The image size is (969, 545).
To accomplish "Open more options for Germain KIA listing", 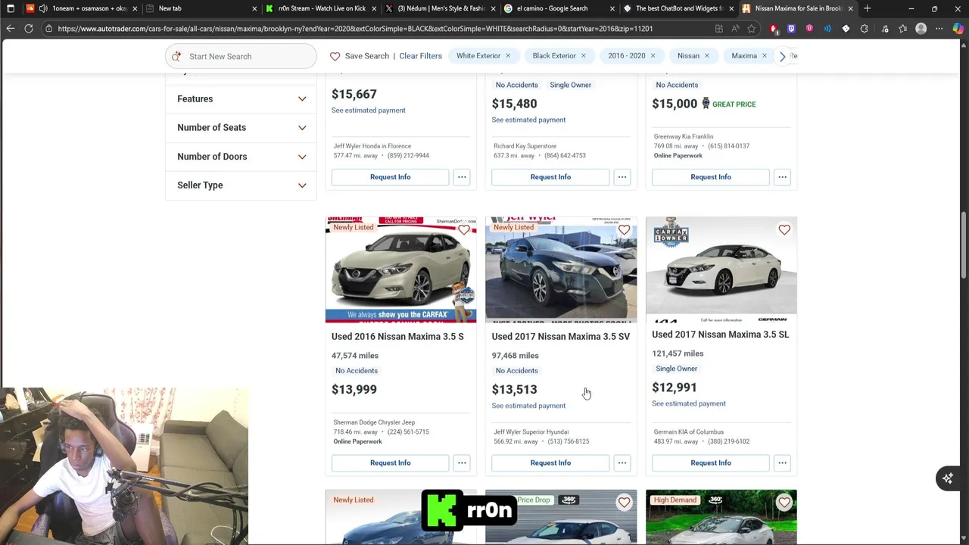I will pos(783,462).
